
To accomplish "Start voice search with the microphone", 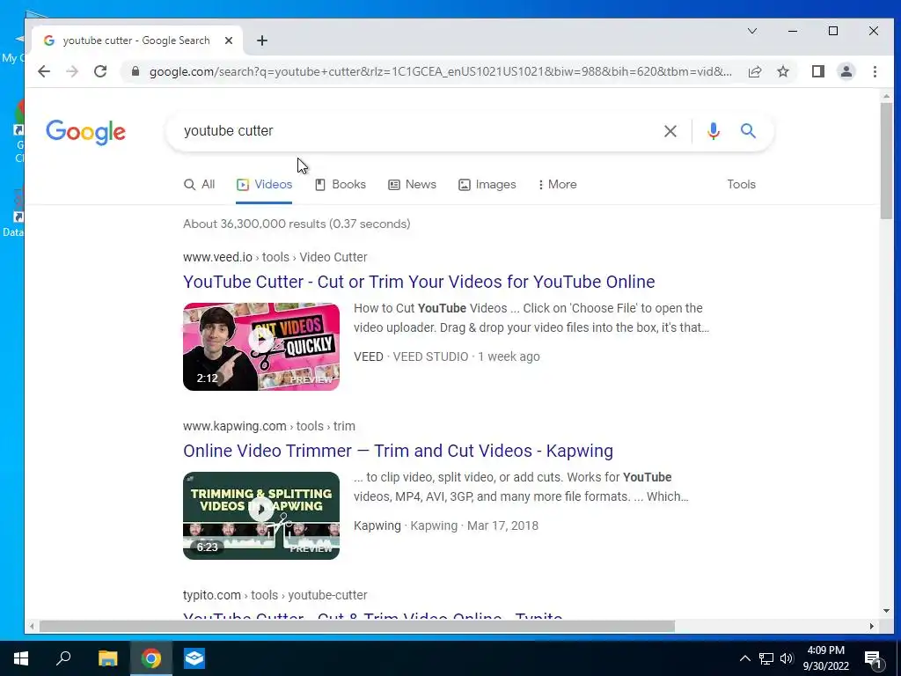I will pos(713,131).
